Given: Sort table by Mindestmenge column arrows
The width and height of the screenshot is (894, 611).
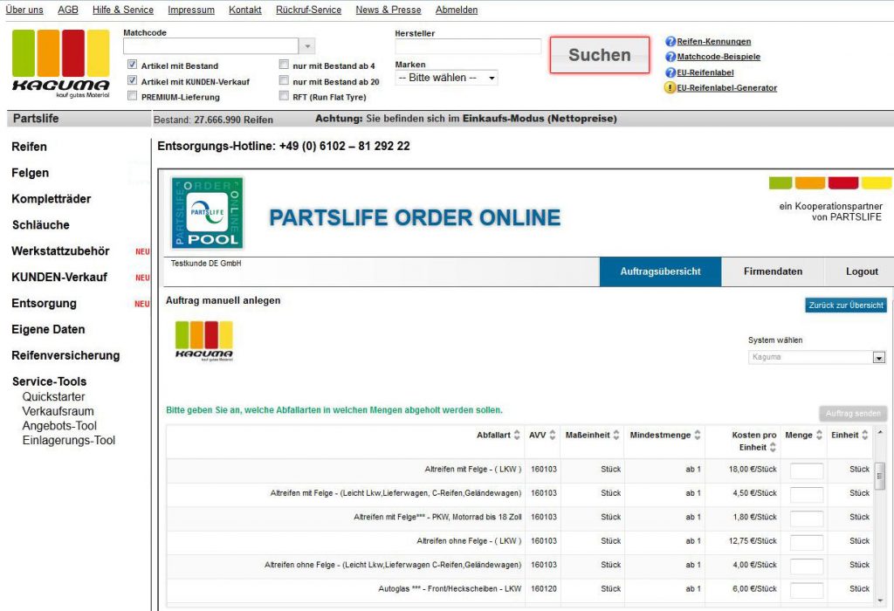Looking at the screenshot, I should (x=698, y=435).
